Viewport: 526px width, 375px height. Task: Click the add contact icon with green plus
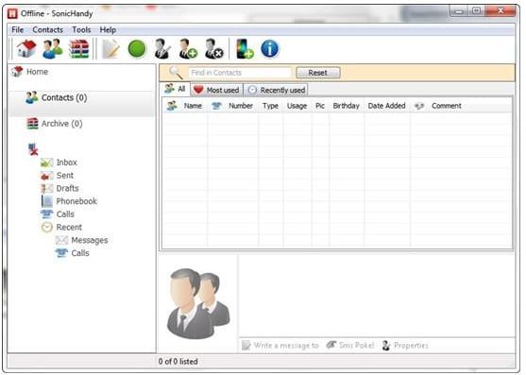pyautogui.click(x=188, y=49)
